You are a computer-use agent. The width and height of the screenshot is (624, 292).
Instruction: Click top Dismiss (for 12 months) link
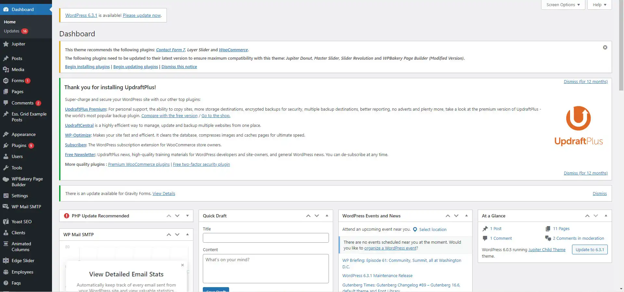(x=586, y=81)
